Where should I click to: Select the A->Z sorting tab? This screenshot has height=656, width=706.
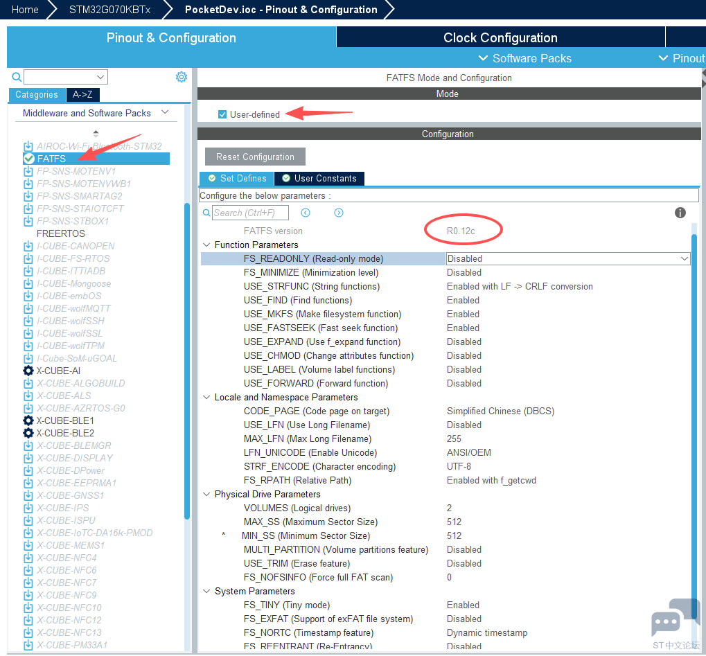click(83, 94)
